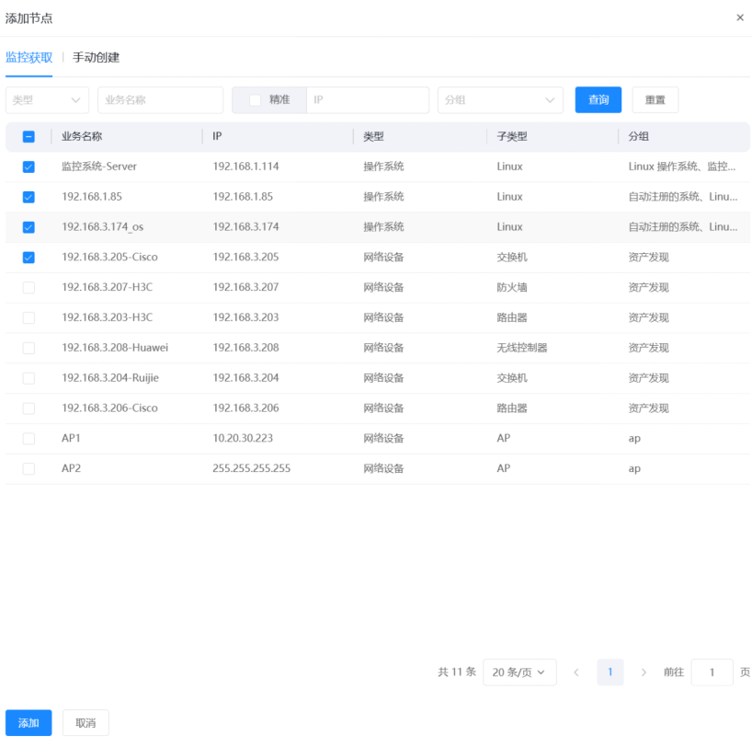Screen dimensions: 752x747
Task: Click the 添加 button
Action: tap(28, 722)
